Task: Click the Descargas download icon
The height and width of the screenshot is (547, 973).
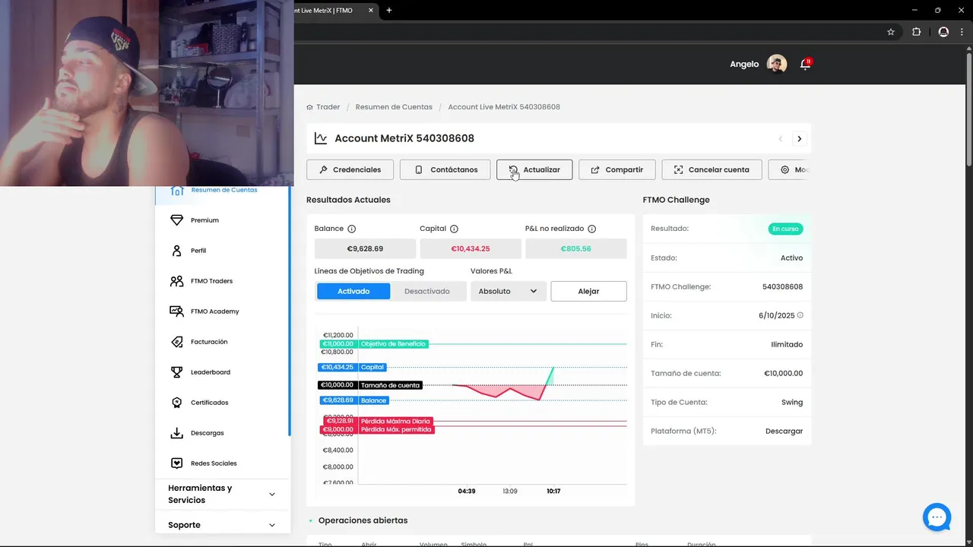Action: tap(177, 433)
